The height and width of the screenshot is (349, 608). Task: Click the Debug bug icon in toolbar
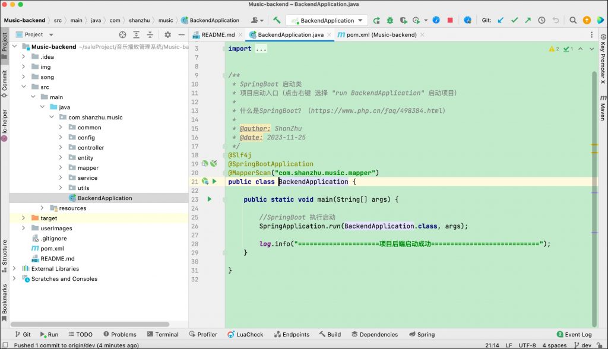tap(390, 20)
